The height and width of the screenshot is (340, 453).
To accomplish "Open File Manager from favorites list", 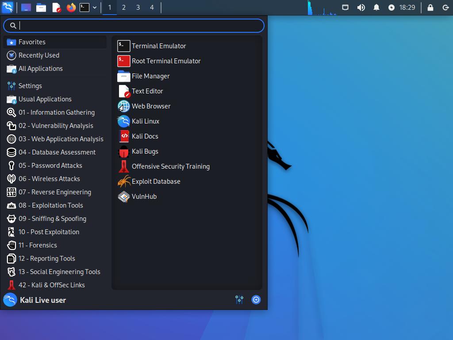I will pyautogui.click(x=187, y=76).
